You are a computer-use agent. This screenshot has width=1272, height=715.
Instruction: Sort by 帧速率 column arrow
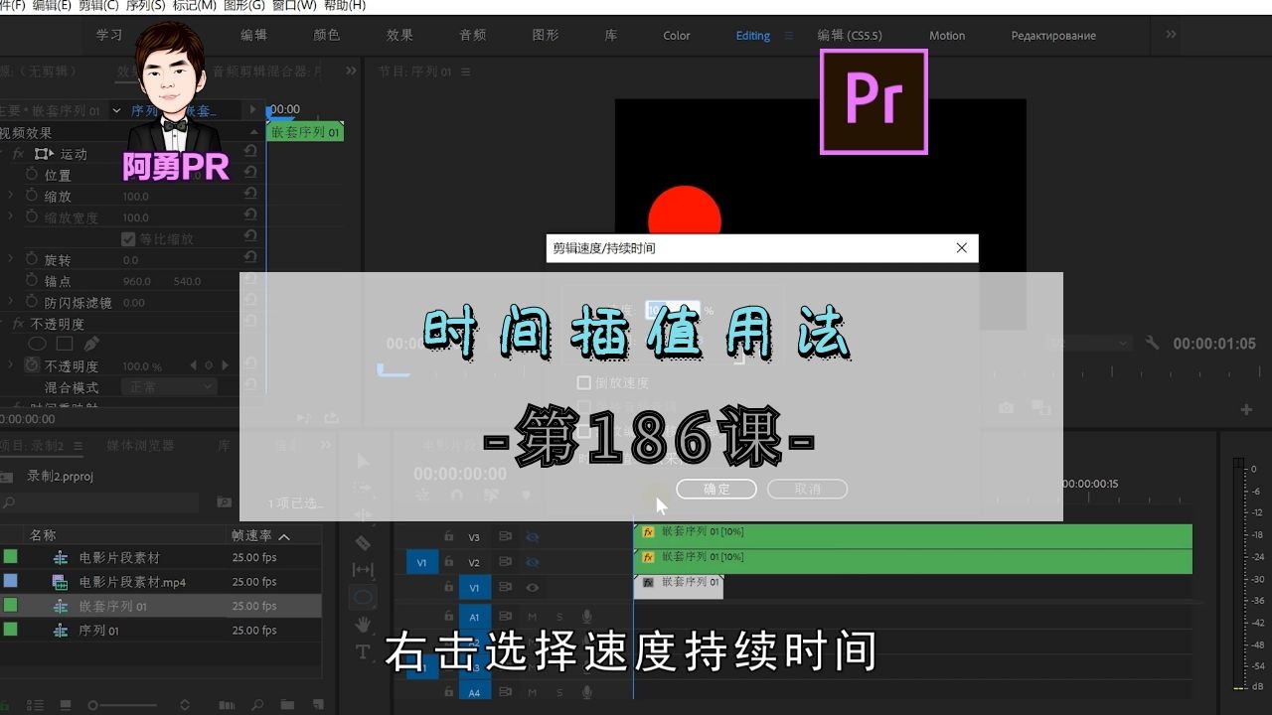(284, 536)
